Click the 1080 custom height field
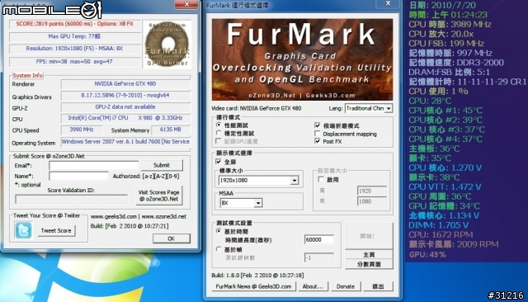This screenshot has height=302, width=528. coord(371,201)
